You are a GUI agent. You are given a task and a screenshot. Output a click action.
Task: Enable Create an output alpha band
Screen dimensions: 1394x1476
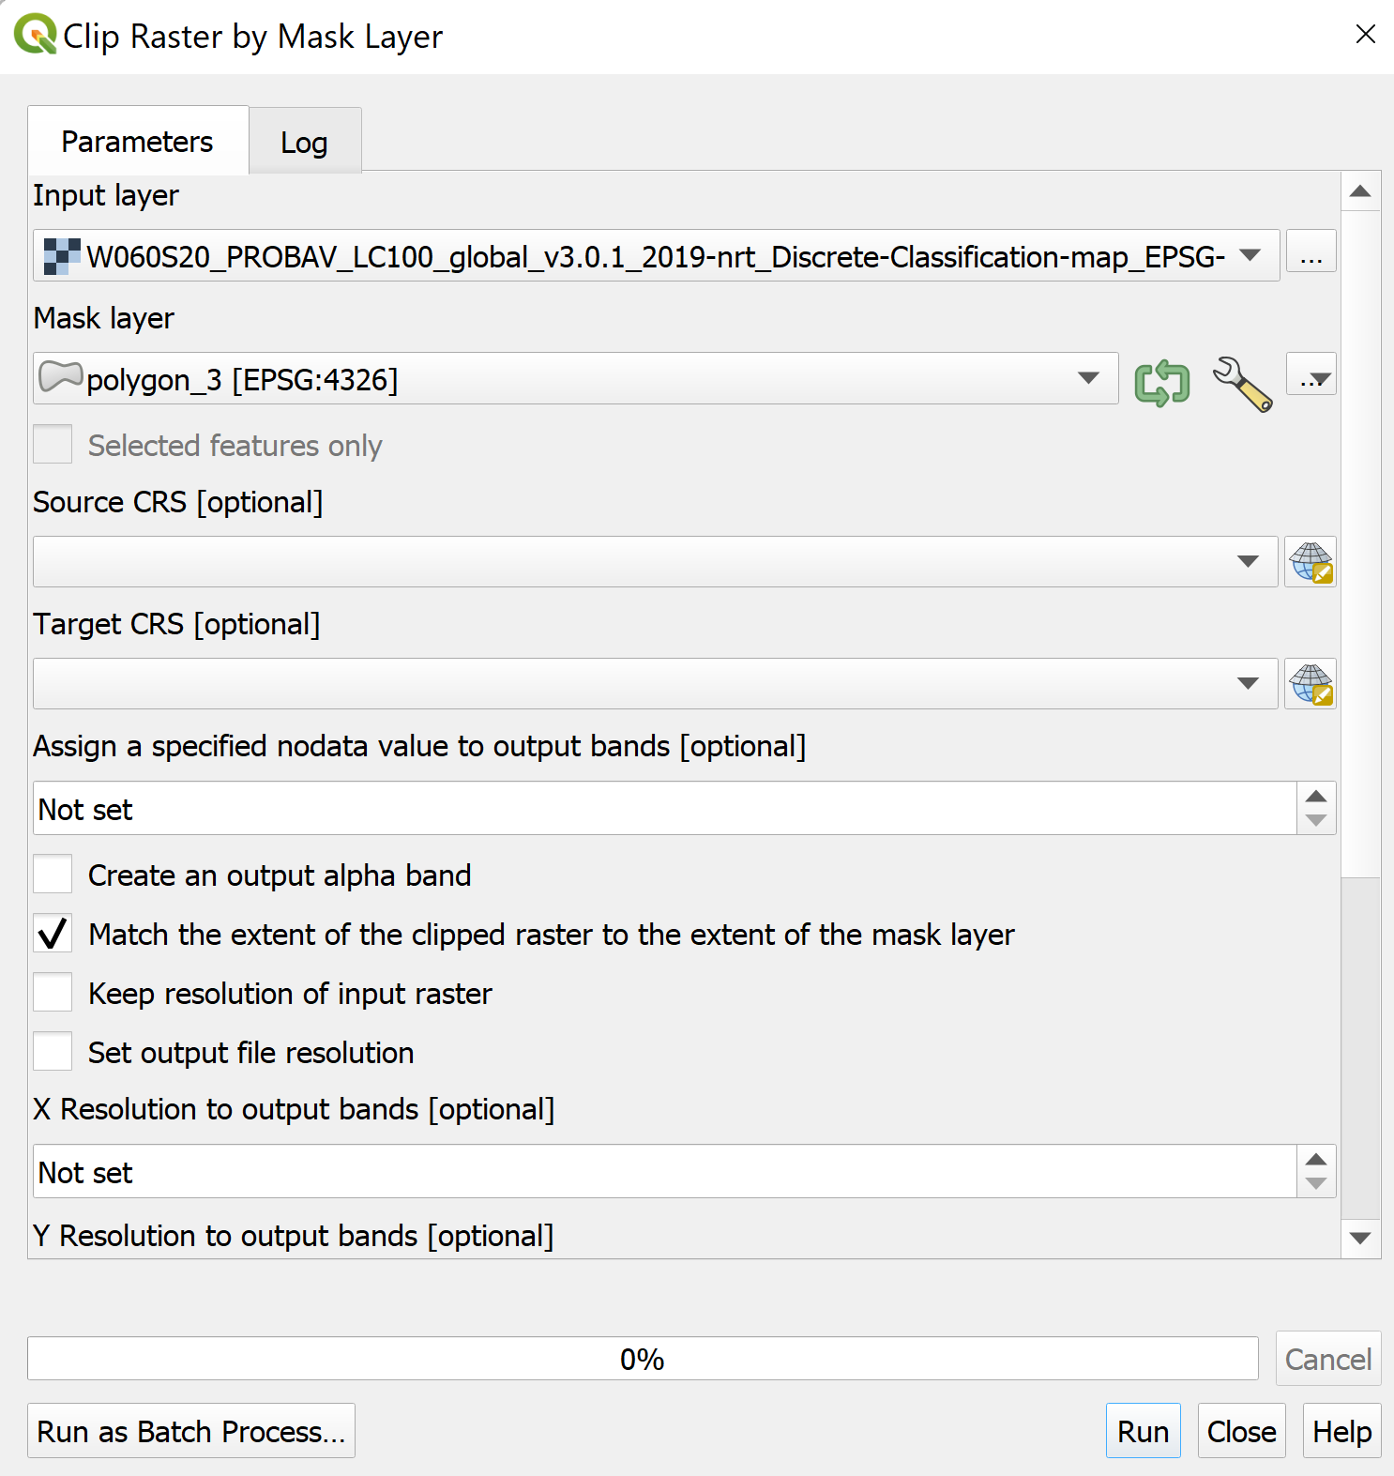tap(53, 875)
